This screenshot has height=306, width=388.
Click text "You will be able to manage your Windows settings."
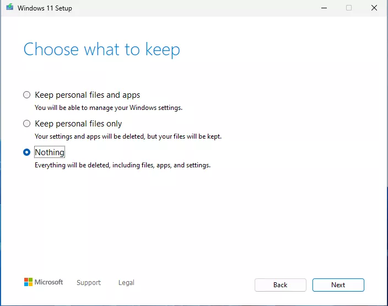(109, 108)
